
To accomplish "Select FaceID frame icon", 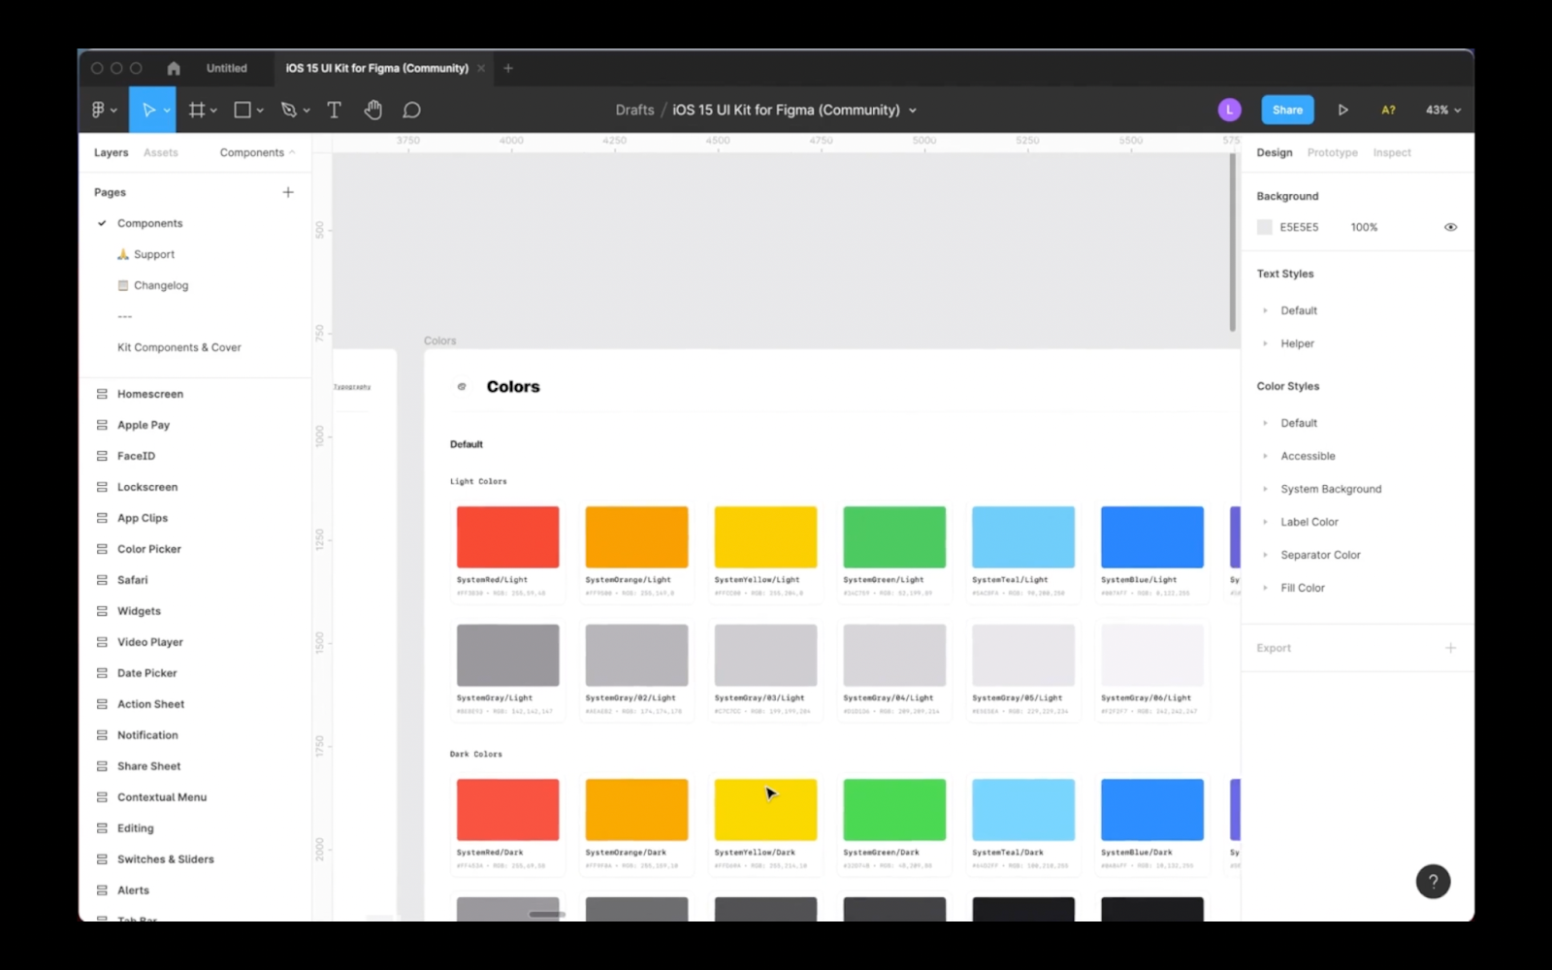I will pyautogui.click(x=102, y=456).
